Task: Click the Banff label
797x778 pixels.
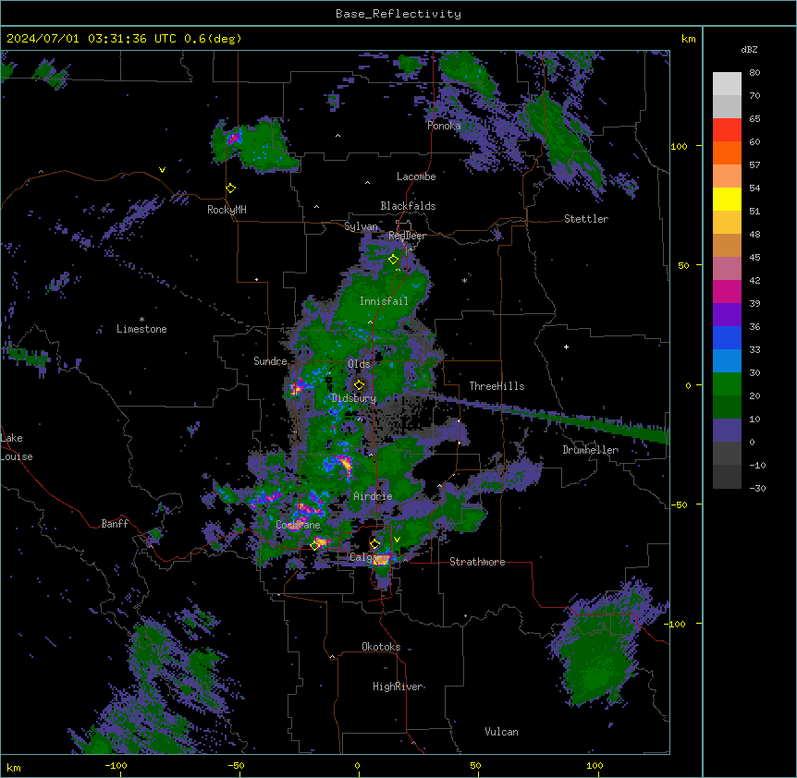Action: coord(115,524)
